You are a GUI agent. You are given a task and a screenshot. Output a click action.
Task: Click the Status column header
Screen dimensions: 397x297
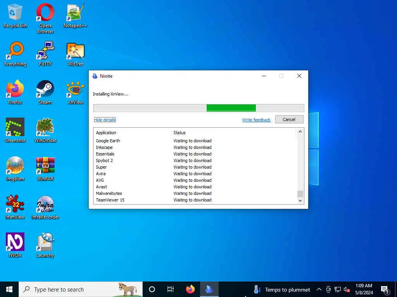(x=233, y=133)
